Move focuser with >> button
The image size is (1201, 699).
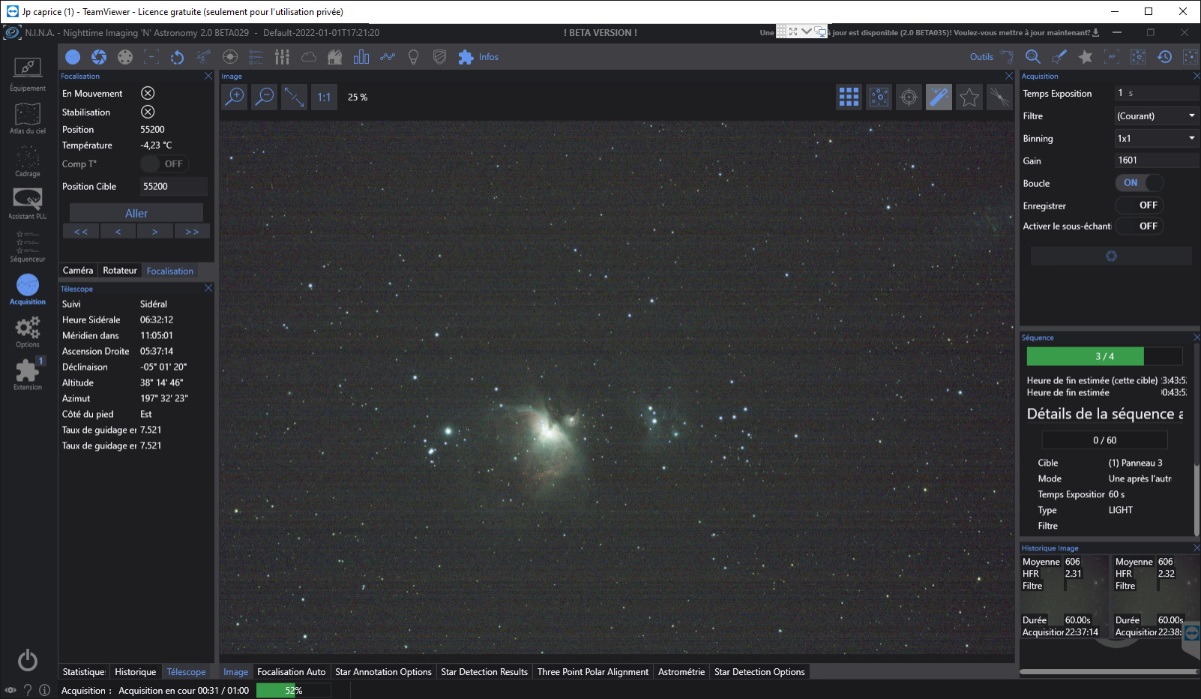(x=192, y=232)
